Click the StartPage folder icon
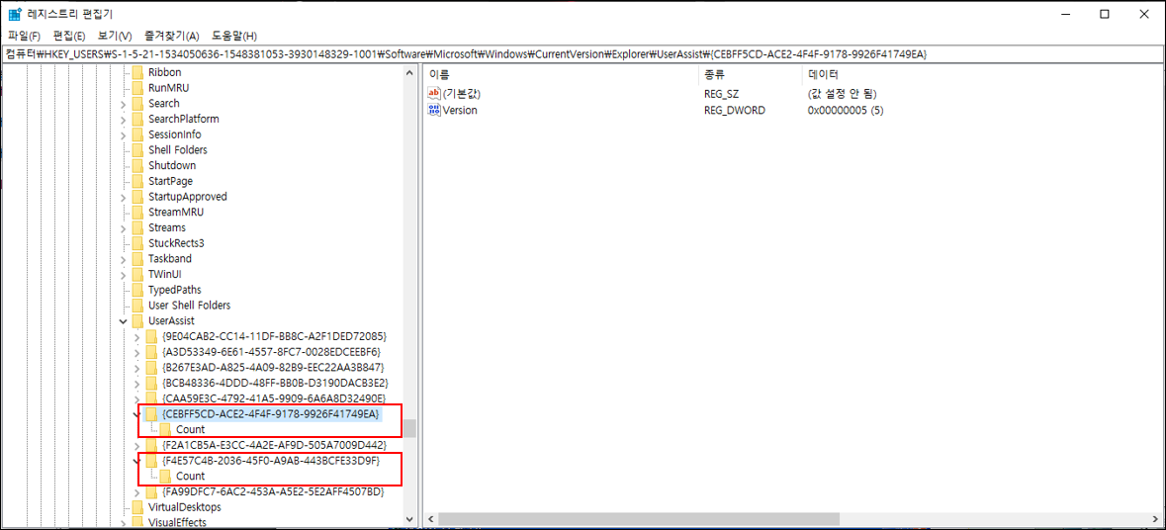Viewport: 1166px width, 530px height. tap(137, 181)
